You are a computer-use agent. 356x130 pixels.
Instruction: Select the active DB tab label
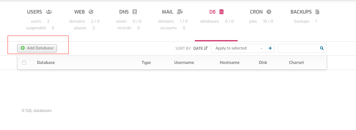pyautogui.click(x=212, y=12)
